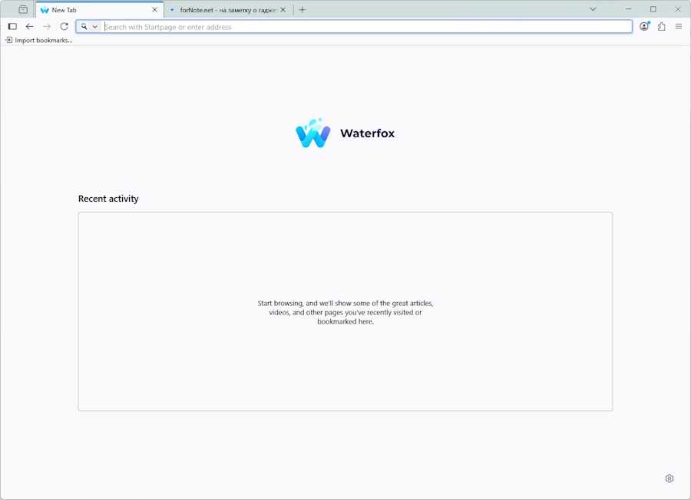The width and height of the screenshot is (691, 500).
Task: Open the tab manager icon left of tabs
Action: pyautogui.click(x=23, y=10)
